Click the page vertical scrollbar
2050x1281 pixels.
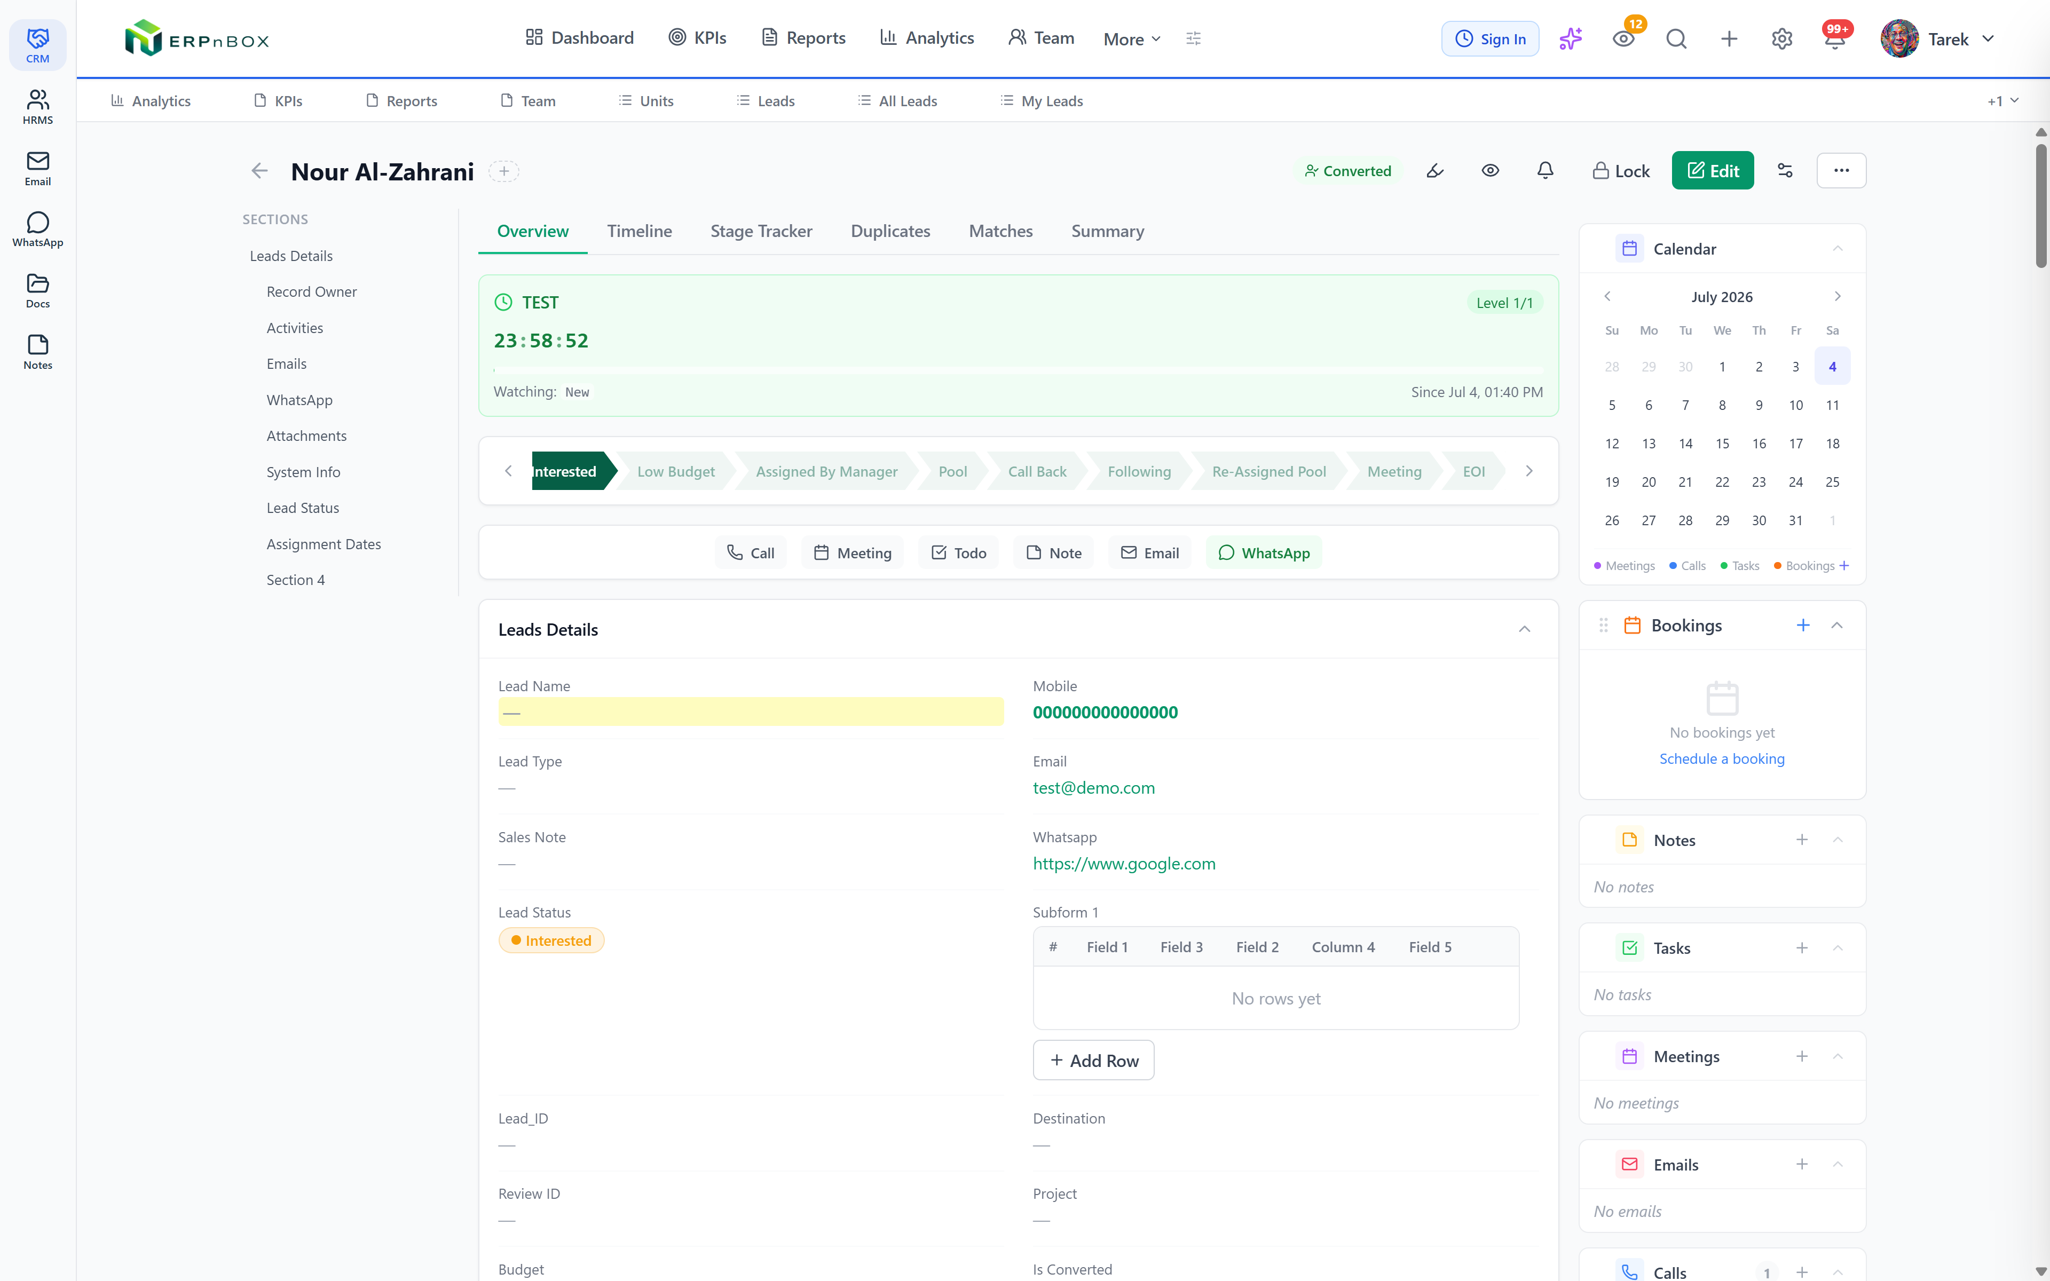click(x=2041, y=207)
